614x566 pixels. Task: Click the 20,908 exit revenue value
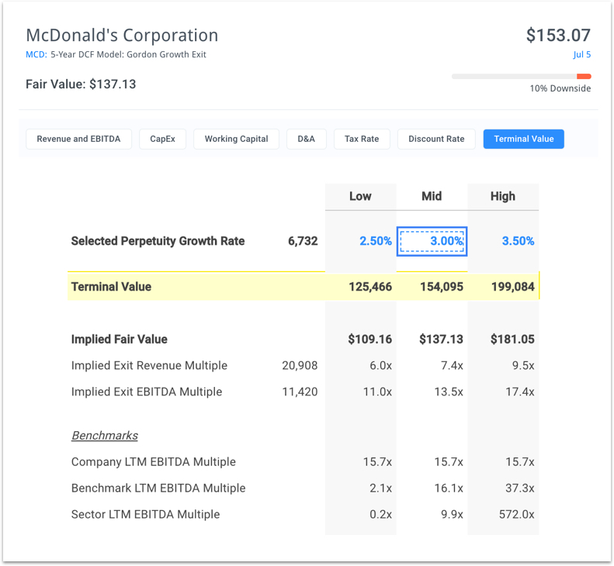coord(300,365)
